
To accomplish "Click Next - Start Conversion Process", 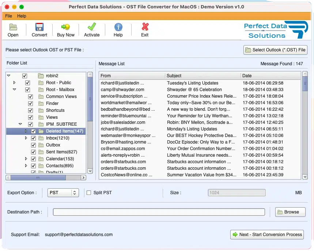I will point(267,235).
